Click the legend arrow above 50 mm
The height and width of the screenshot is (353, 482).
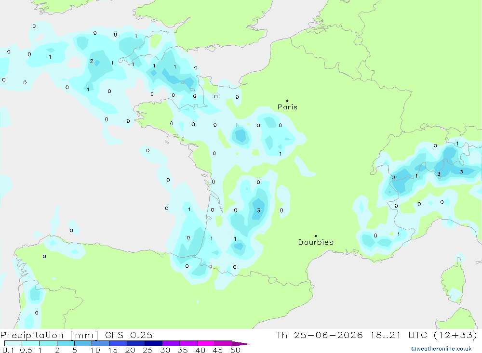(241, 344)
